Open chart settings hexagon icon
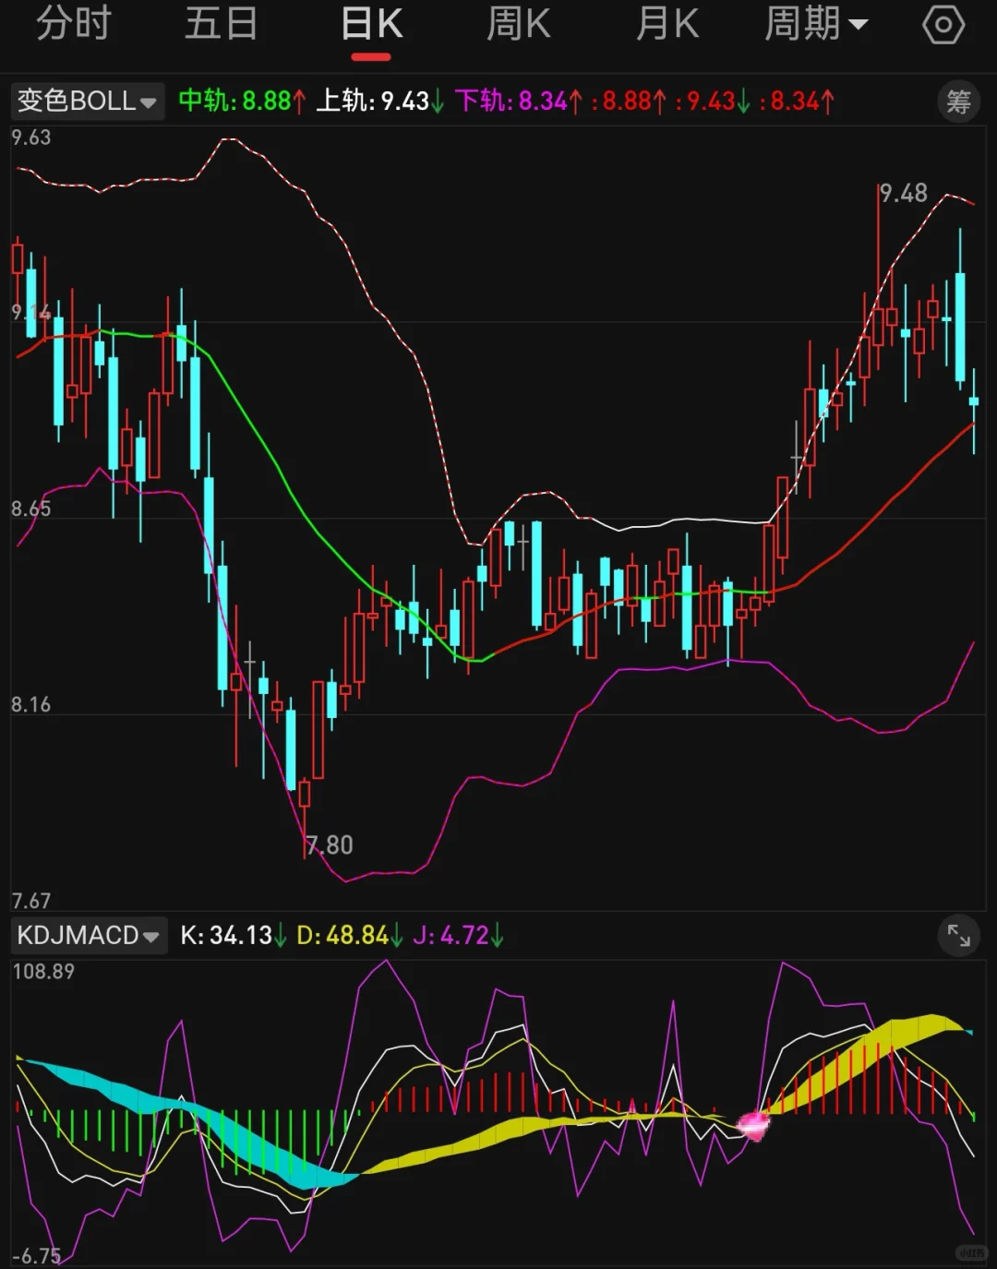This screenshot has width=997, height=1269. (943, 24)
